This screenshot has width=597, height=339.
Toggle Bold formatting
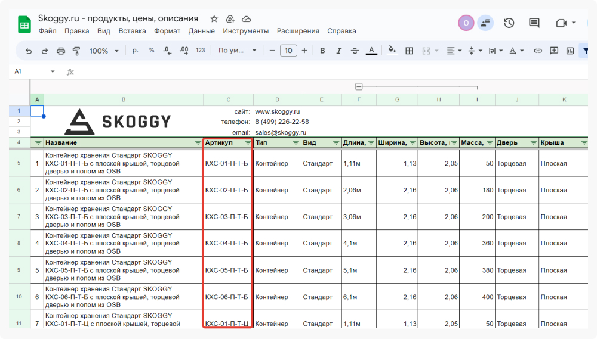click(x=323, y=51)
